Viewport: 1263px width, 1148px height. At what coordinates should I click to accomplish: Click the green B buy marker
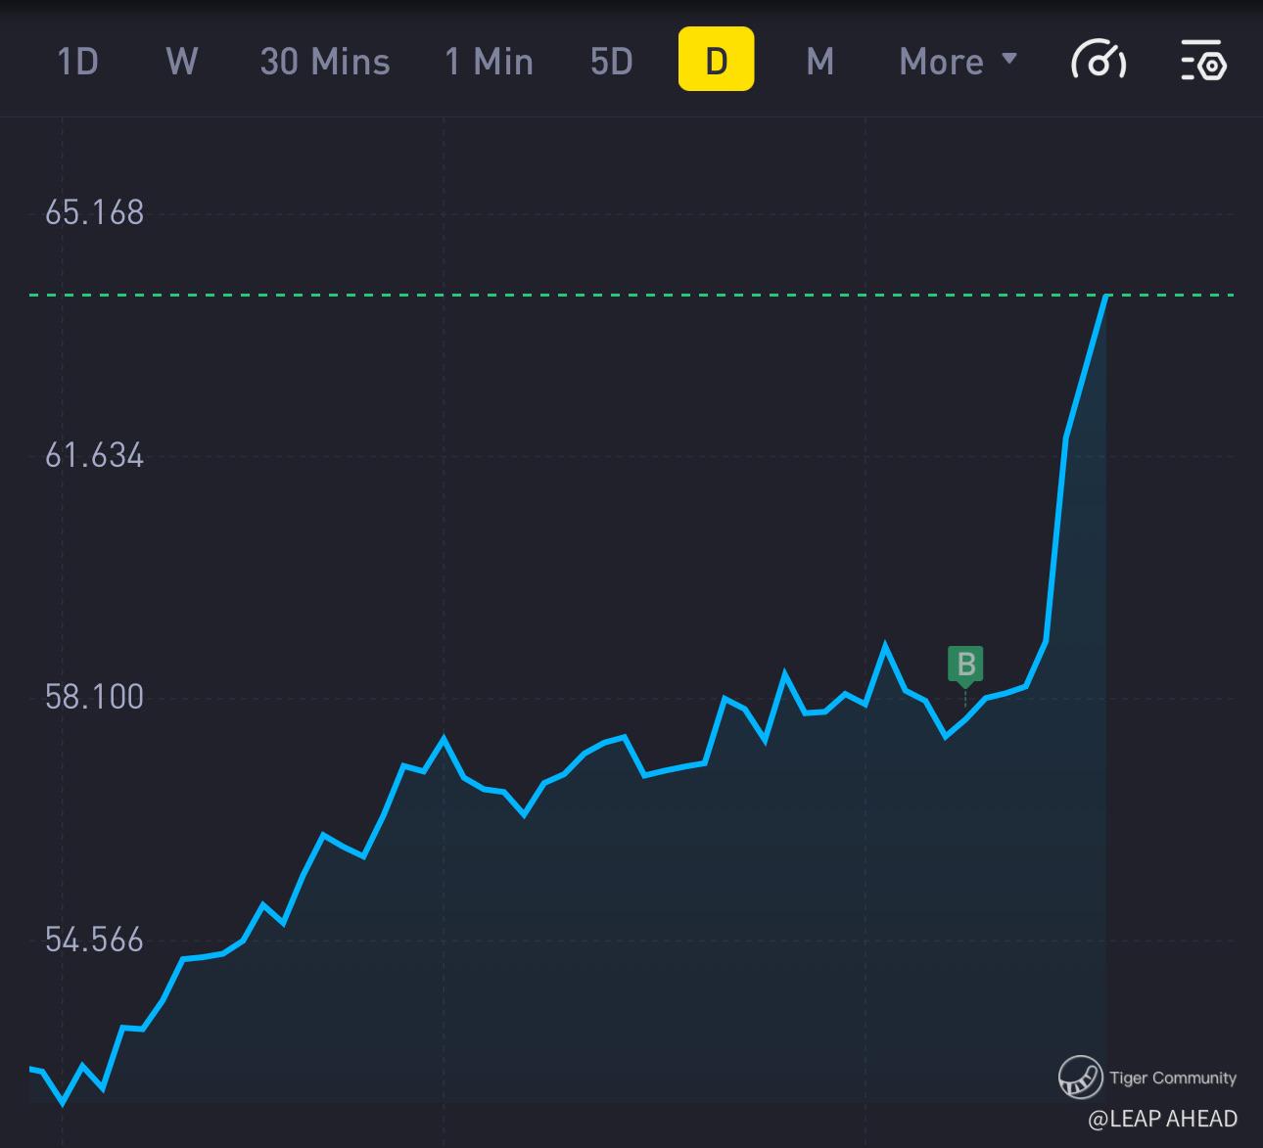[x=965, y=664]
